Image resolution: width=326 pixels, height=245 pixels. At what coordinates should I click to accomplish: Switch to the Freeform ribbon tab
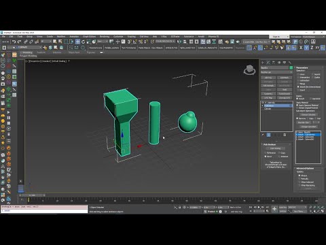(41, 52)
